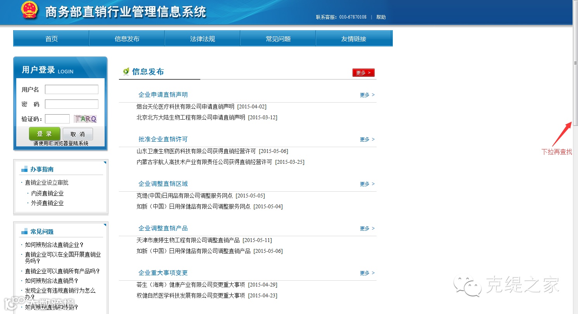578x314 pixels.
Task: Click the 取消 button in the login panel
Action: pyautogui.click(x=78, y=134)
